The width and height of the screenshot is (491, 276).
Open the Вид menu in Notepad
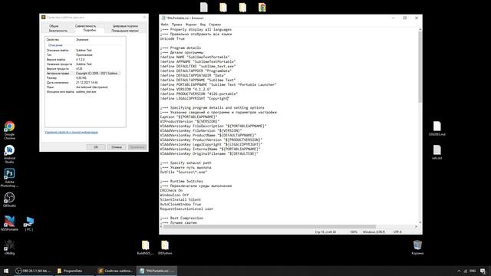tap(203, 25)
